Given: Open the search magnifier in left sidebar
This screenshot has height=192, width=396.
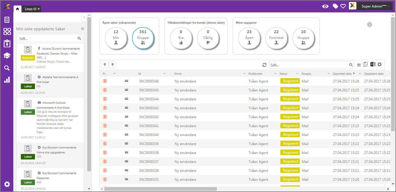Looking at the screenshot, I should pyautogui.click(x=7, y=68).
